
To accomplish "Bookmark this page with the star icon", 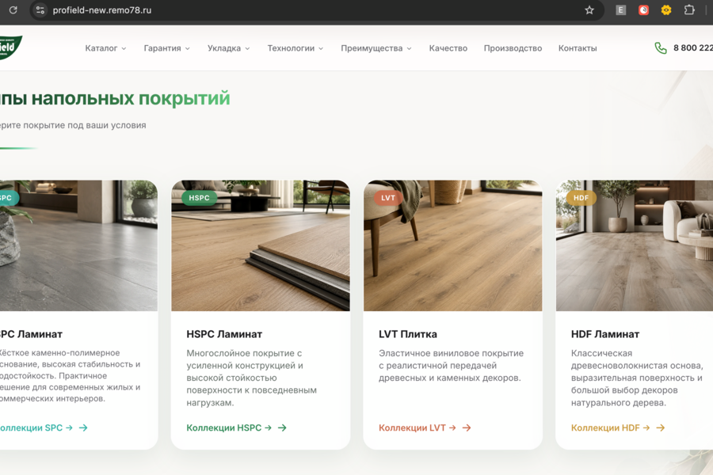I will coord(589,10).
